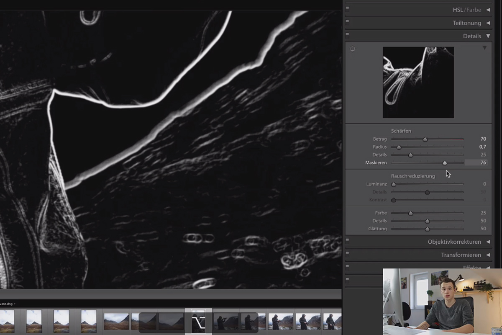Click the Glättung label text

click(377, 229)
